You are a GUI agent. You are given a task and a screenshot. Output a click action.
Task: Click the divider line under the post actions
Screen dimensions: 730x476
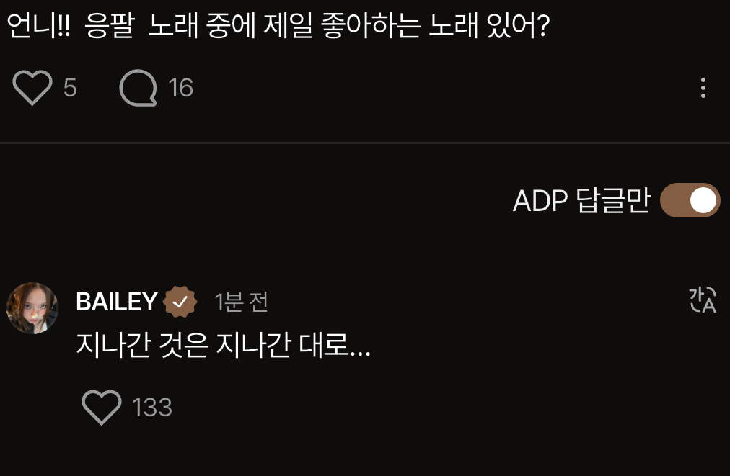coord(365,143)
